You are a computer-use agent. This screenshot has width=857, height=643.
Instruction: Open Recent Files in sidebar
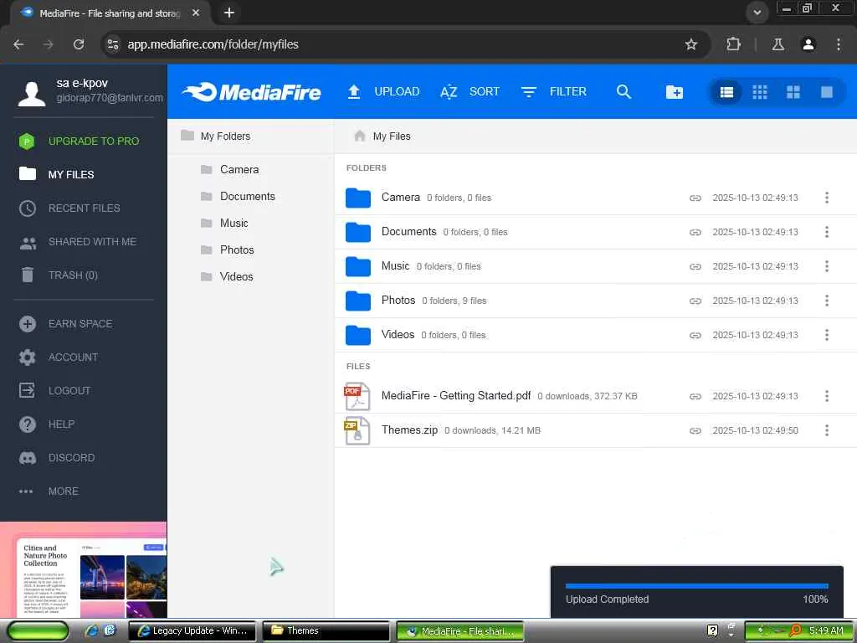(69, 208)
